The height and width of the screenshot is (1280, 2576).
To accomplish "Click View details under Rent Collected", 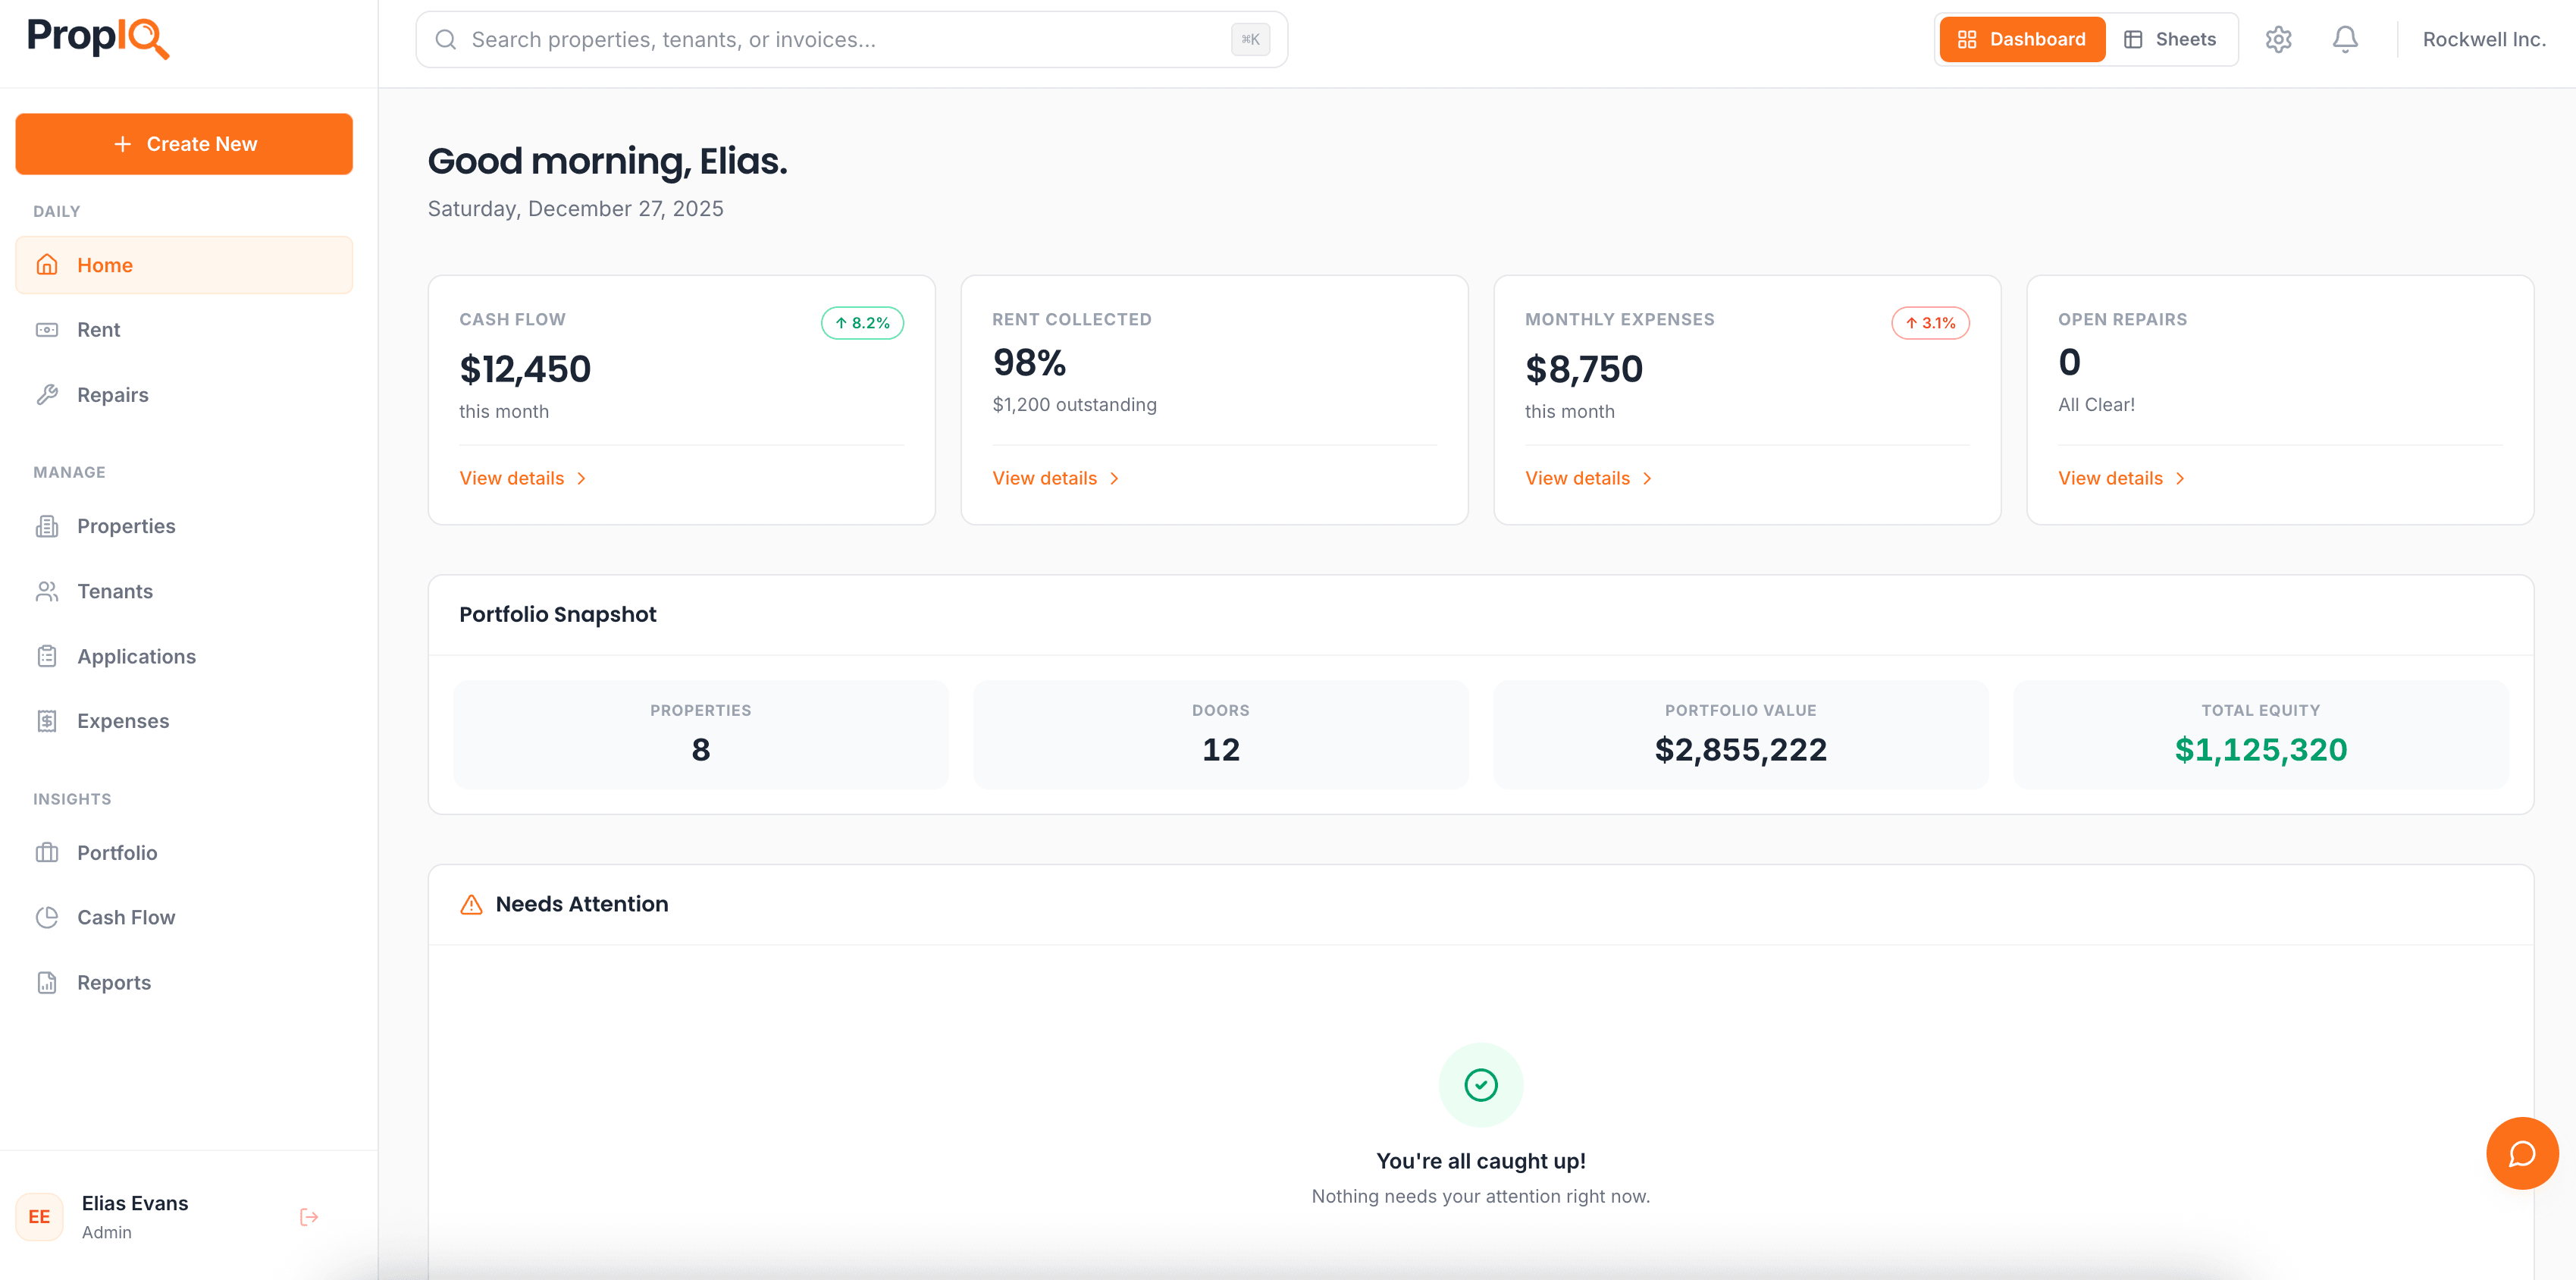I will pos(1045,478).
